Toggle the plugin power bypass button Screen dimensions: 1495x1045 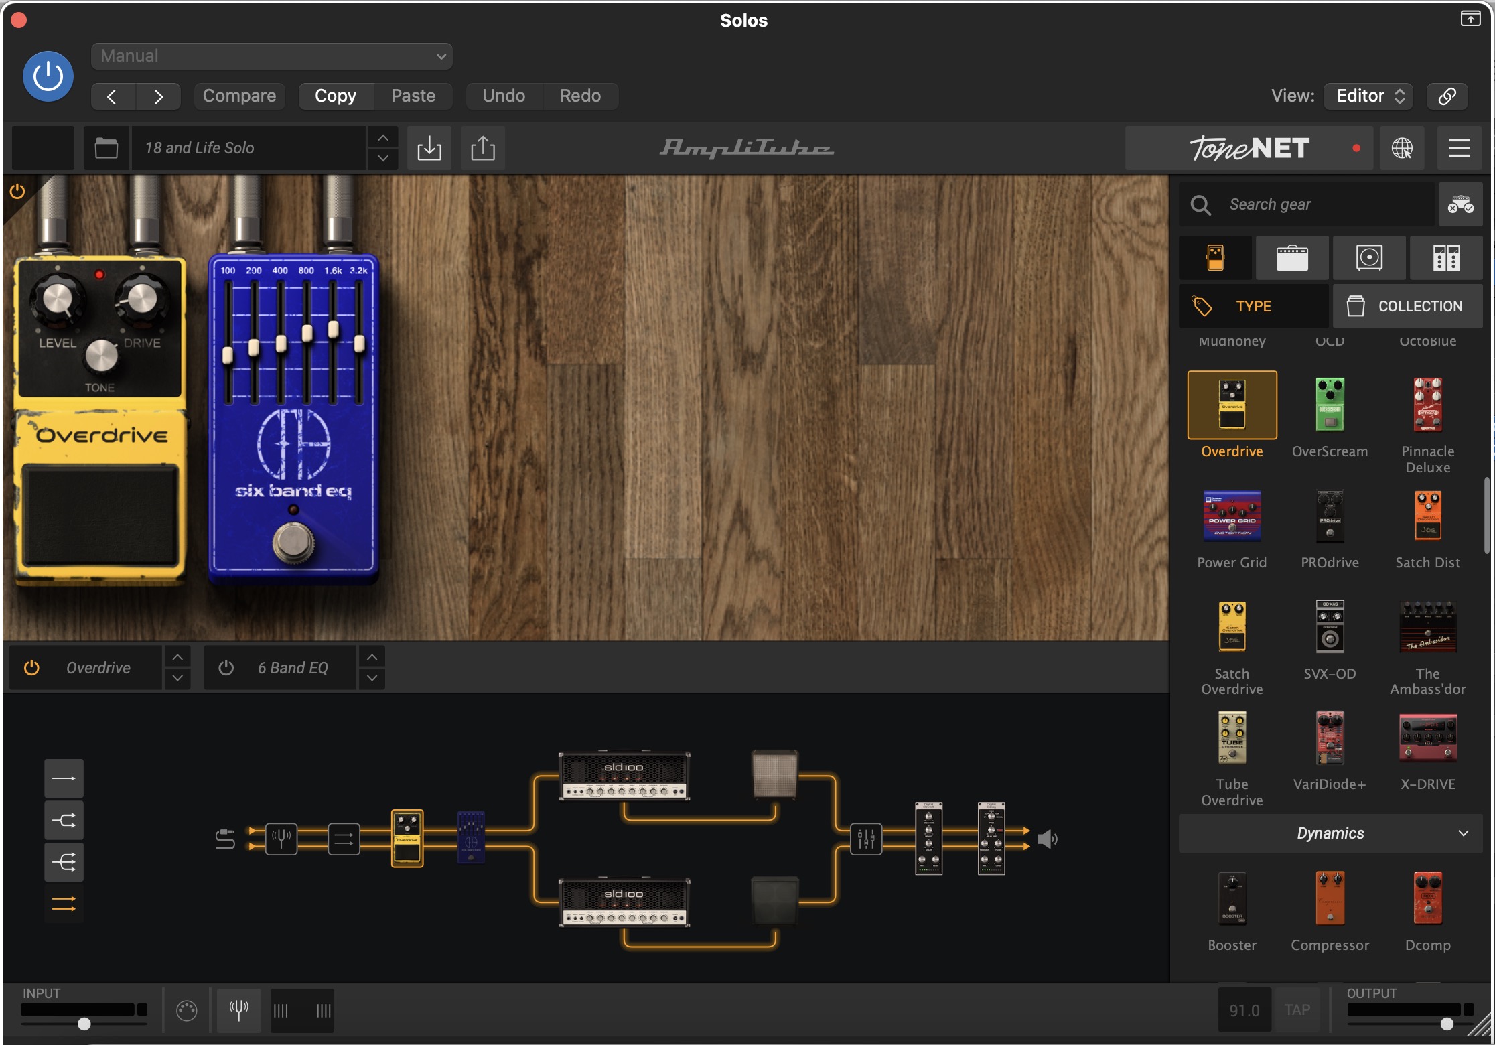48,76
